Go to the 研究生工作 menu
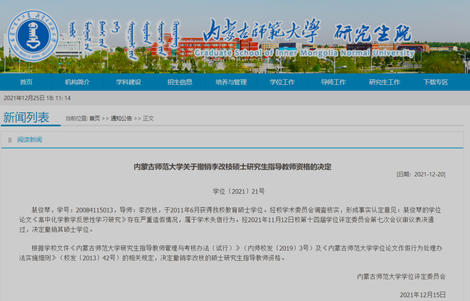 [385, 82]
